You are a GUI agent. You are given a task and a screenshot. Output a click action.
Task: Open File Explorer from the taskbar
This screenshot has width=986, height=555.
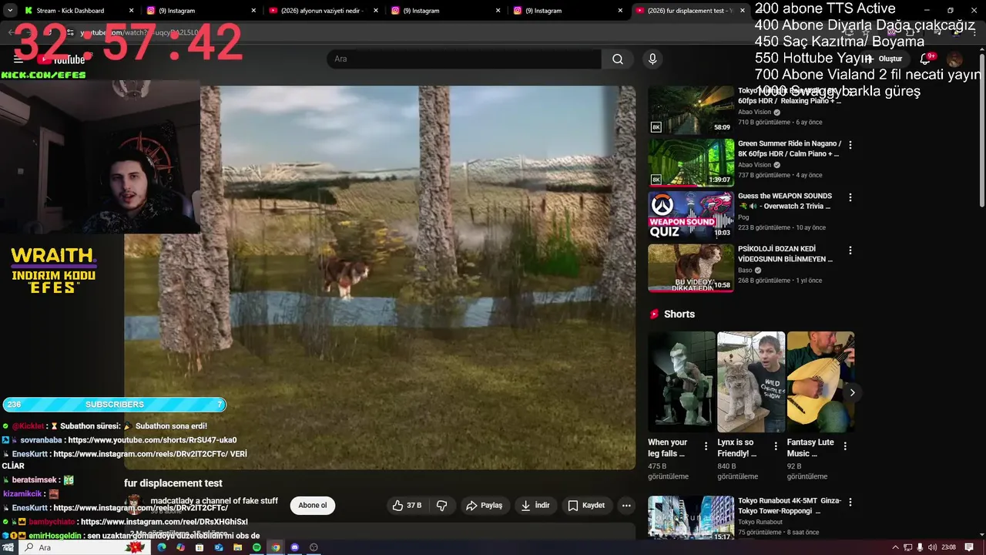237,547
